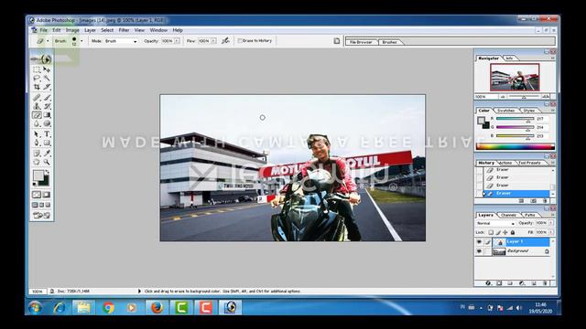This screenshot has width=586, height=329.
Task: Hide Layer 1 using its eye icon
Action: pos(479,241)
